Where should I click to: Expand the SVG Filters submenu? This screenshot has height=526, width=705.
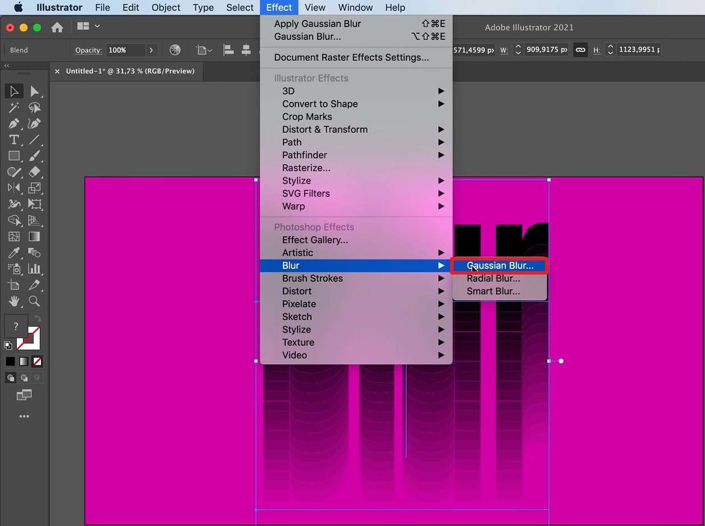356,193
